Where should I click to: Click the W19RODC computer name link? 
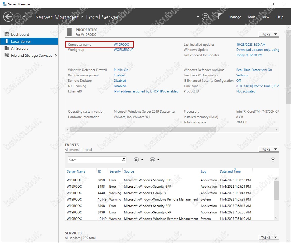point(121,45)
